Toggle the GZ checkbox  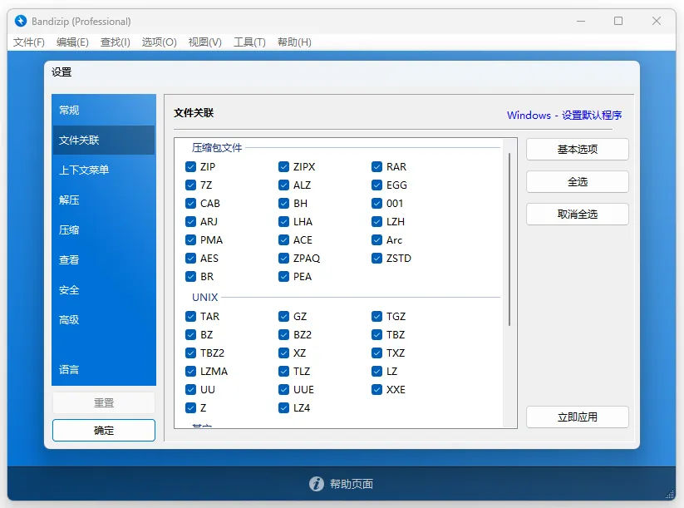pos(283,317)
